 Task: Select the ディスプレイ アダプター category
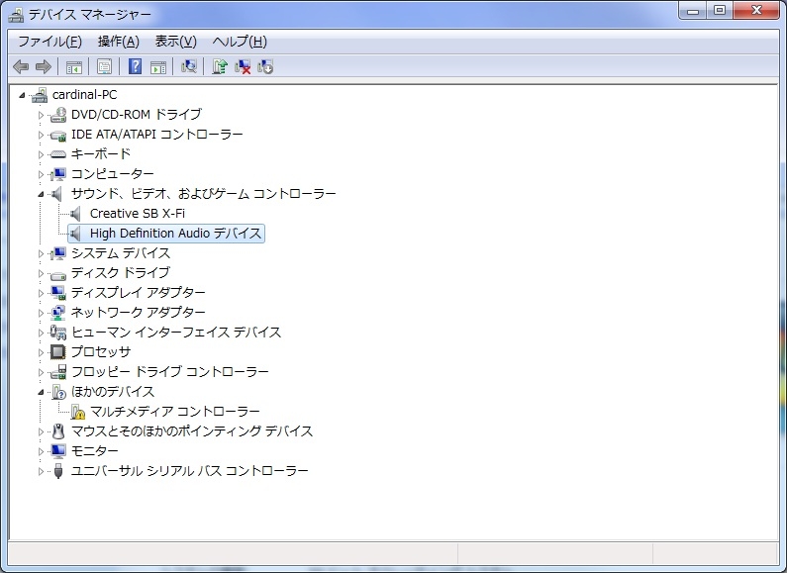pos(138,293)
